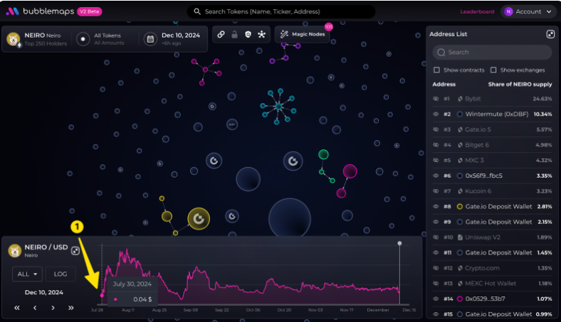The width and height of the screenshot is (561, 322).
Task: Enable the Show contracts checkbox
Action: click(436, 70)
